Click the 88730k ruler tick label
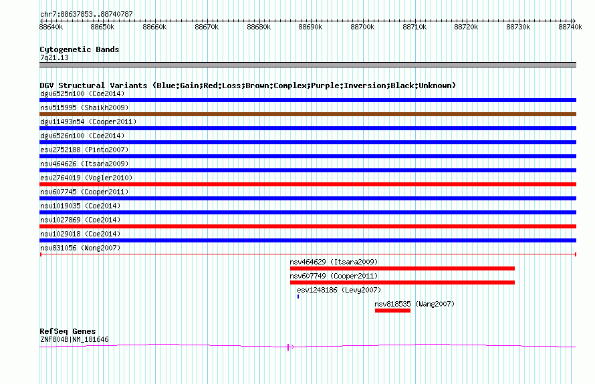Viewport: 595px width, 384px height. (518, 27)
